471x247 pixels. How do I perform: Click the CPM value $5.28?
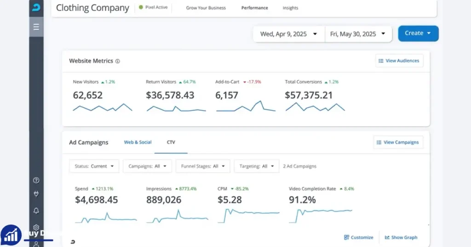[x=230, y=200]
